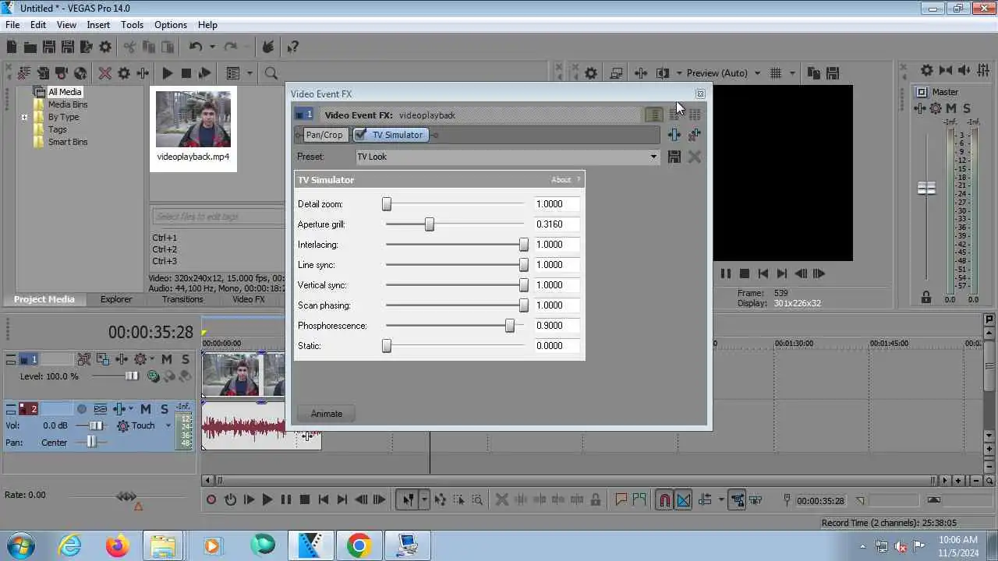
Task: Click the timeline Record button
Action: click(211, 500)
